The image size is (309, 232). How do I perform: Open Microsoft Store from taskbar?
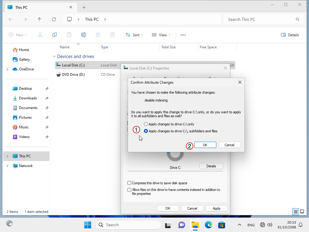click(222, 225)
